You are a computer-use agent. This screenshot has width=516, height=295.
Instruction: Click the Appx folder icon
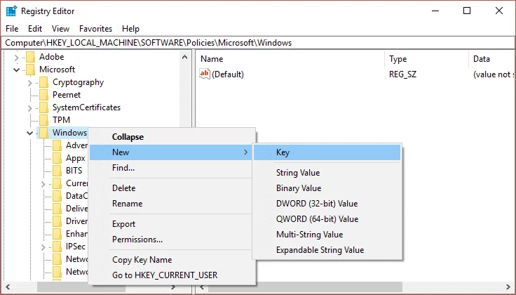click(57, 158)
